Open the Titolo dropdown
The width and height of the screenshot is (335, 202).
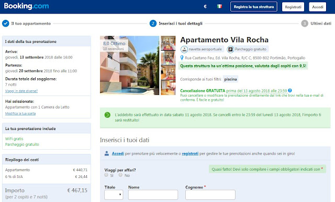[x=114, y=195]
